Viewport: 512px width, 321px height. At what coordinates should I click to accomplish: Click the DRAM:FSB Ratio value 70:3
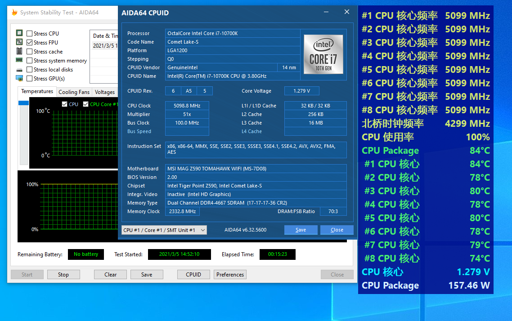pyautogui.click(x=333, y=211)
